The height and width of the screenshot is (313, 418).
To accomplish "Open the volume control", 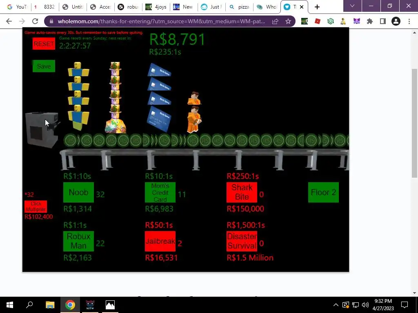I will coord(365,305).
